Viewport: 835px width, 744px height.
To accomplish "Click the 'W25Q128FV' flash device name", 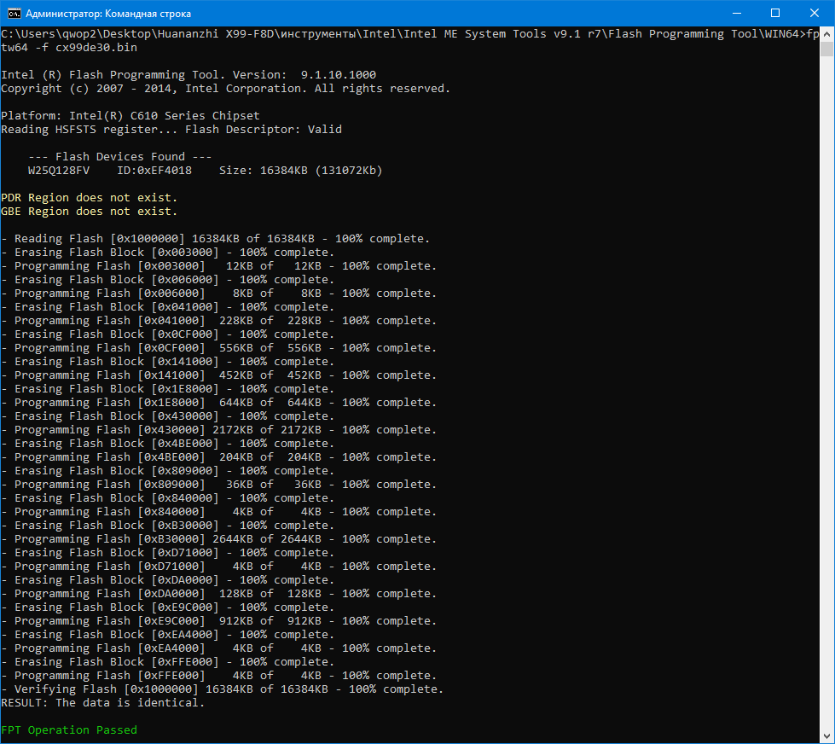I will pyautogui.click(x=59, y=171).
